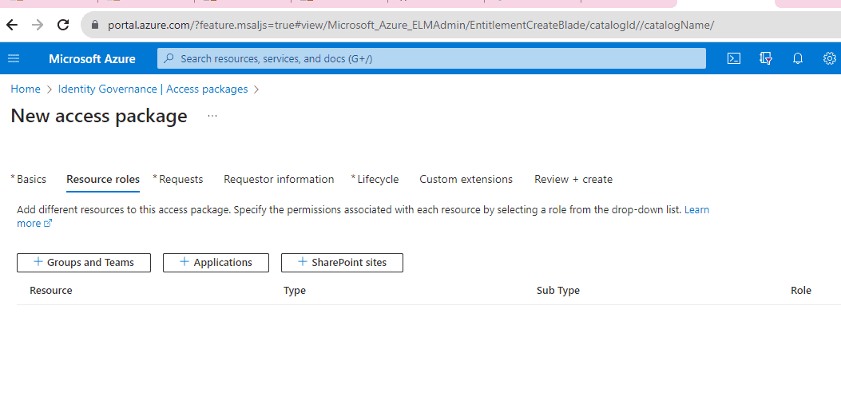The width and height of the screenshot is (841, 397).
Task: Click the Applications add button
Action: coord(216,262)
